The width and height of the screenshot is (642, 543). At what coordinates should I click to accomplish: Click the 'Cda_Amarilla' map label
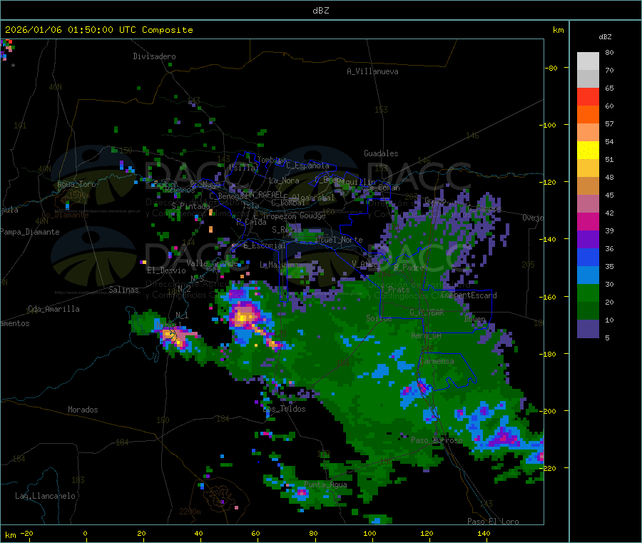[x=53, y=309]
